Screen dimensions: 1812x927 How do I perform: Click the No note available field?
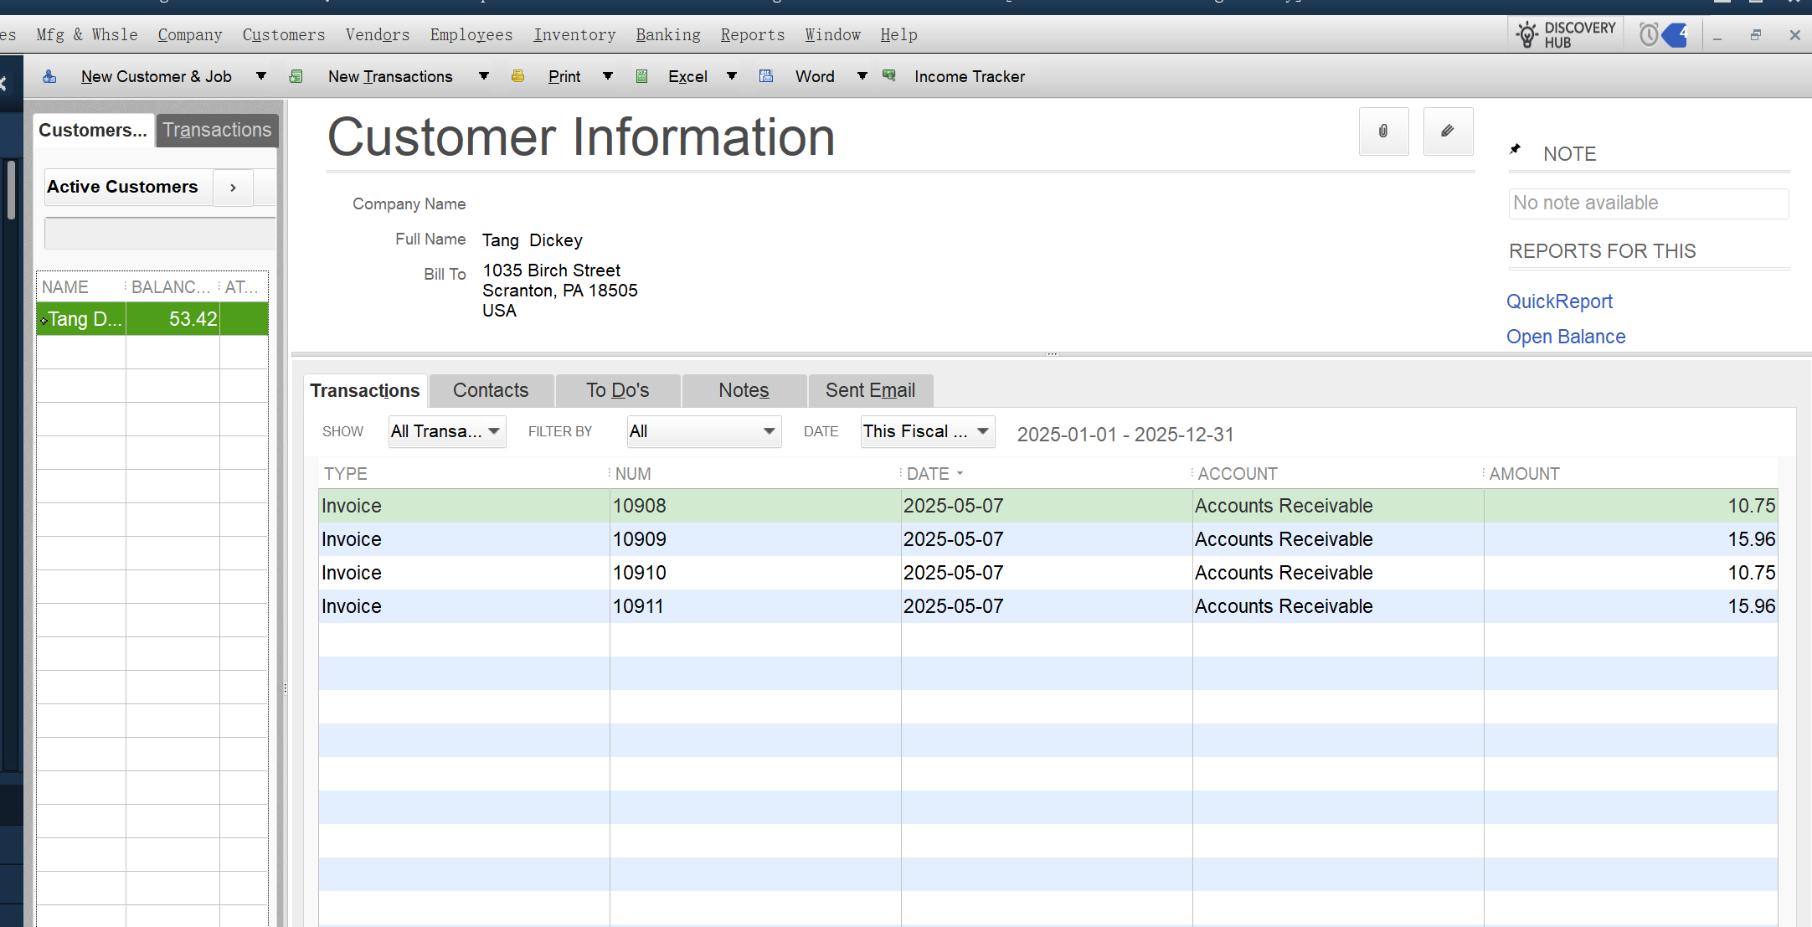coord(1649,203)
